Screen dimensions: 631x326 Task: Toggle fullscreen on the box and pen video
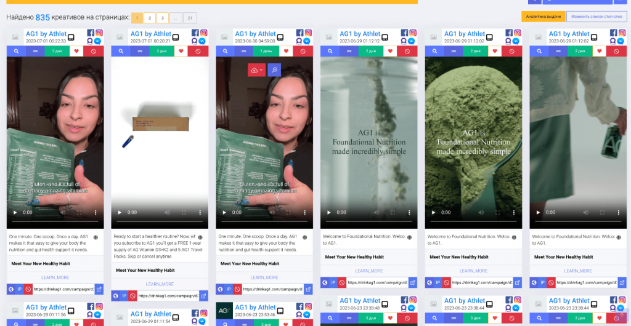point(184,212)
